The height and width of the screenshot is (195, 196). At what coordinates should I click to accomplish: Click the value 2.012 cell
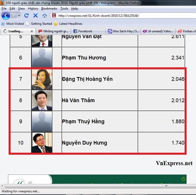pyautogui.click(x=161, y=100)
